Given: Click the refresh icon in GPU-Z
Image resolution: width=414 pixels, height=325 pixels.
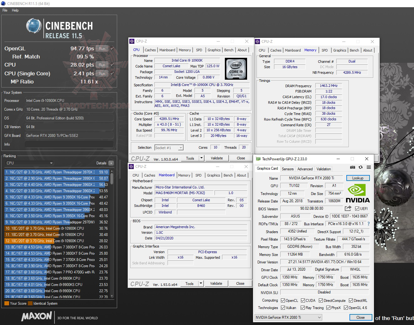Looking at the screenshot, I should (360, 167).
